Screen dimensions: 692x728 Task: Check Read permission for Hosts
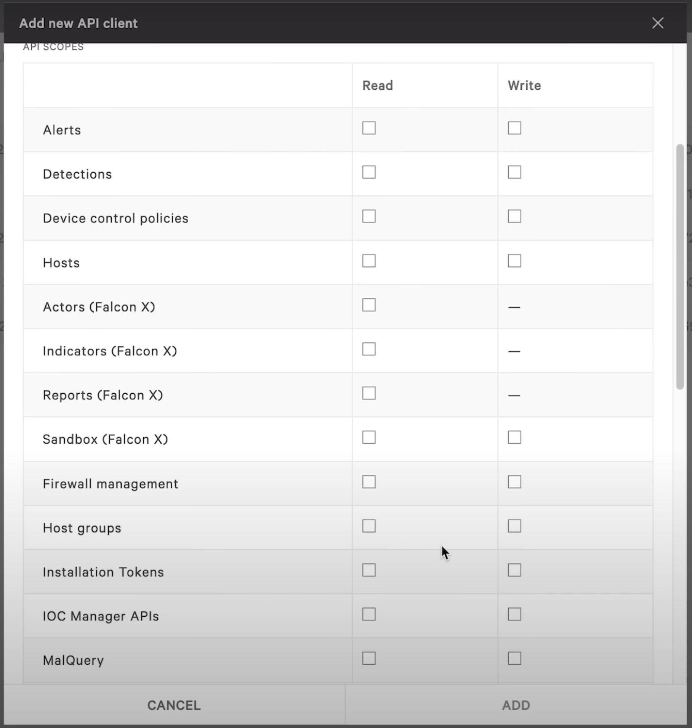[368, 261]
